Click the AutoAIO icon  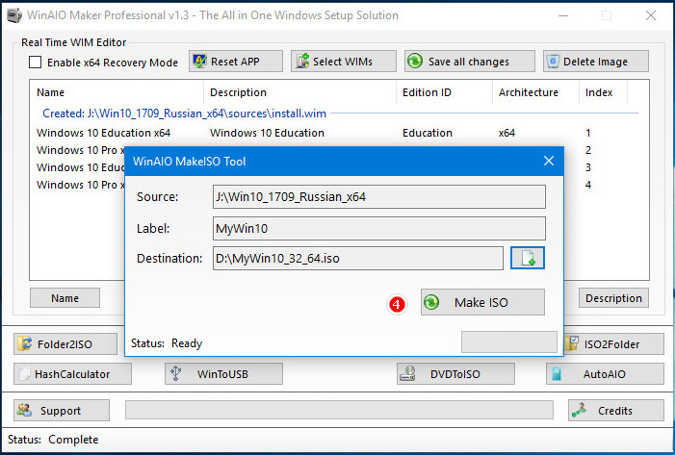click(x=557, y=373)
